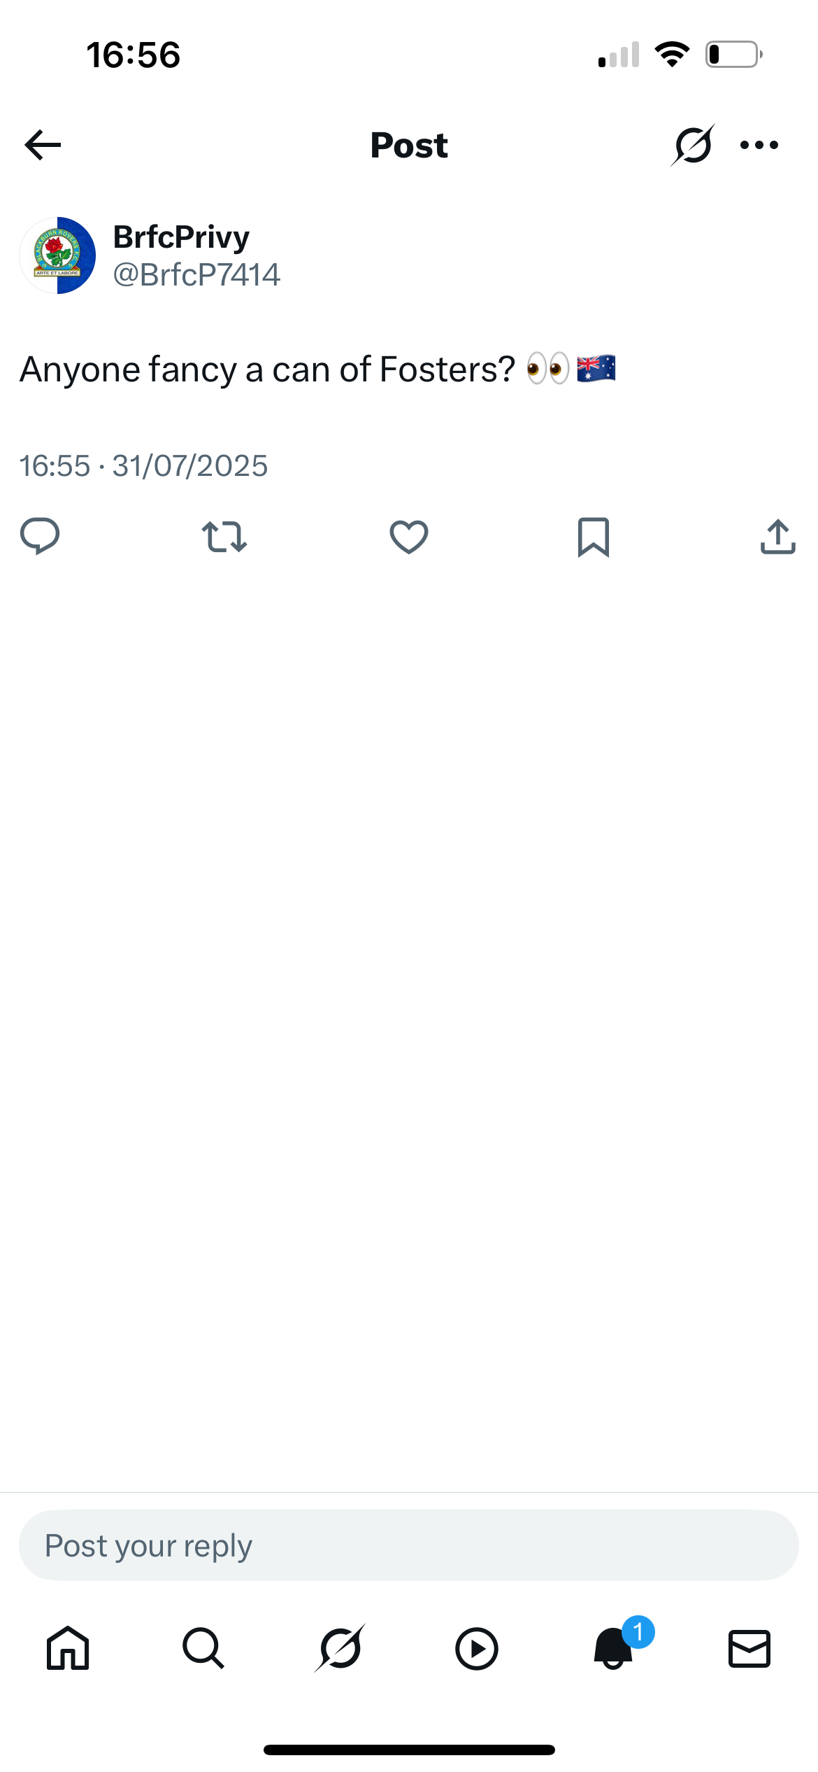Viewport: 818px width, 1772px height.
Task: View BrfcPrivy profile picture
Action: pos(57,255)
